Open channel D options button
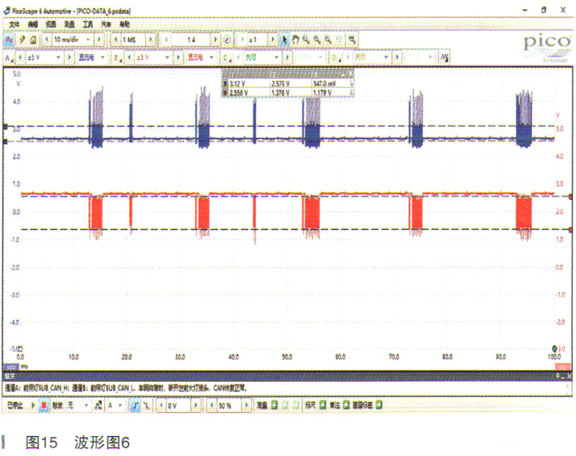Image resolution: width=576 pixels, height=456 pixels. pyautogui.click(x=335, y=58)
